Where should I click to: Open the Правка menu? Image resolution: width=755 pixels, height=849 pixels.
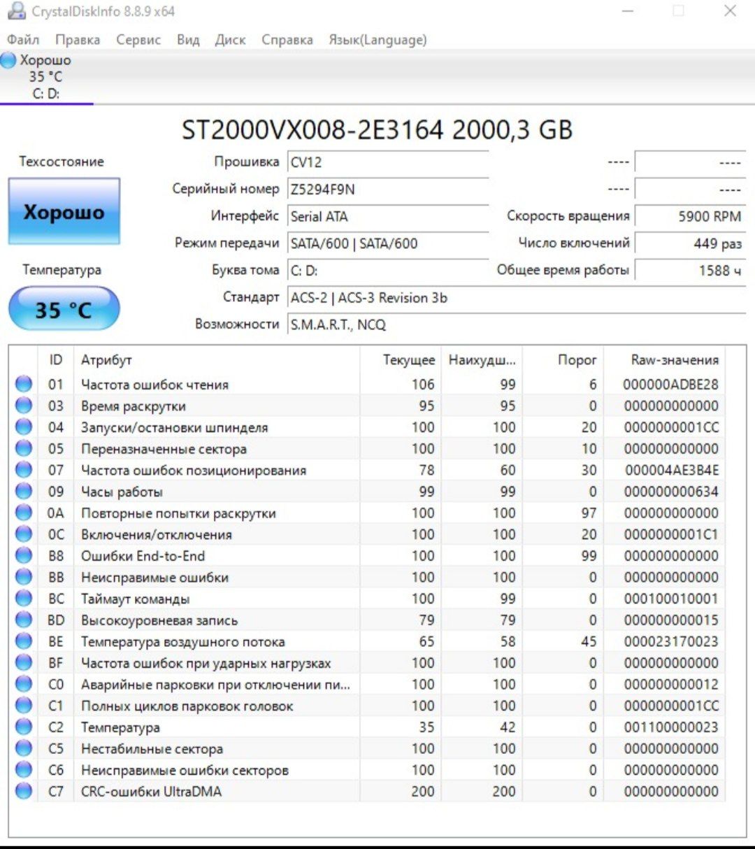click(78, 40)
